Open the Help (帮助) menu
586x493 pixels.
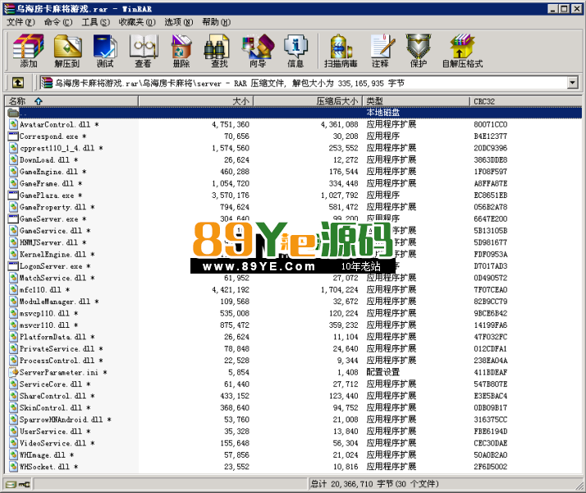[216, 22]
